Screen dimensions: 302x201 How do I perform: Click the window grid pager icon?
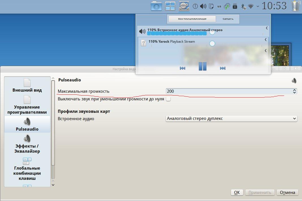tap(170, 6)
